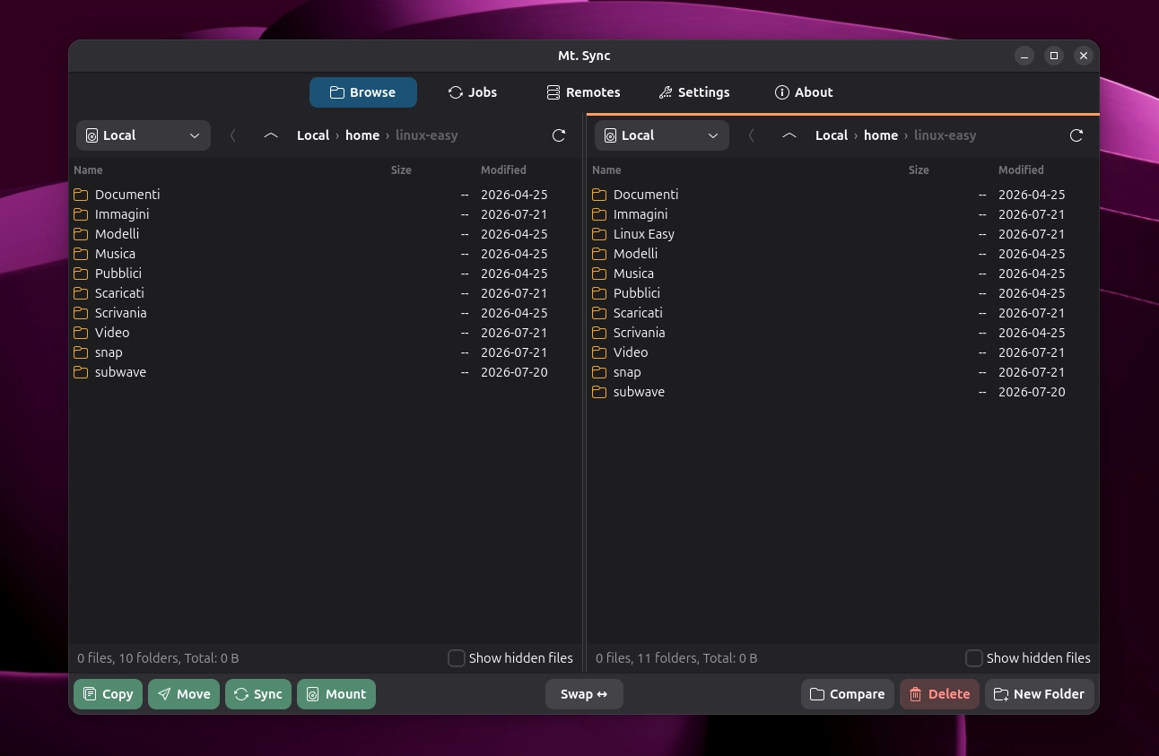Open the Settings tab

tap(694, 92)
